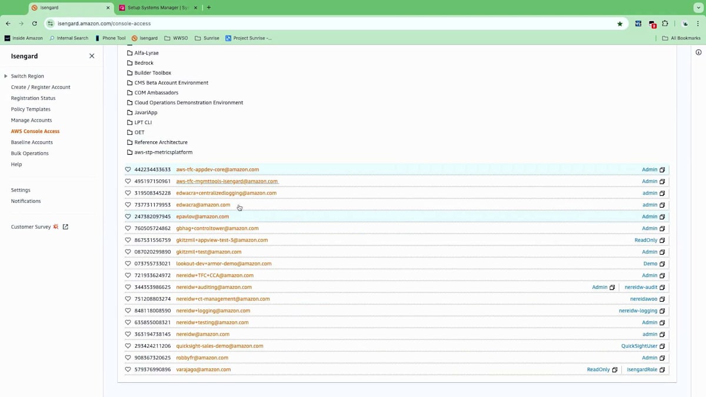Copy icon beside nereidw+auditing Admin role
This screenshot has width=706, height=397.
pos(612,288)
